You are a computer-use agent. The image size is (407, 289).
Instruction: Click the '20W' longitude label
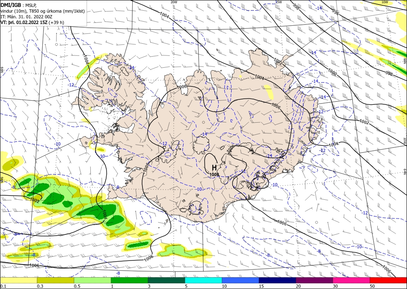pos(174,2)
